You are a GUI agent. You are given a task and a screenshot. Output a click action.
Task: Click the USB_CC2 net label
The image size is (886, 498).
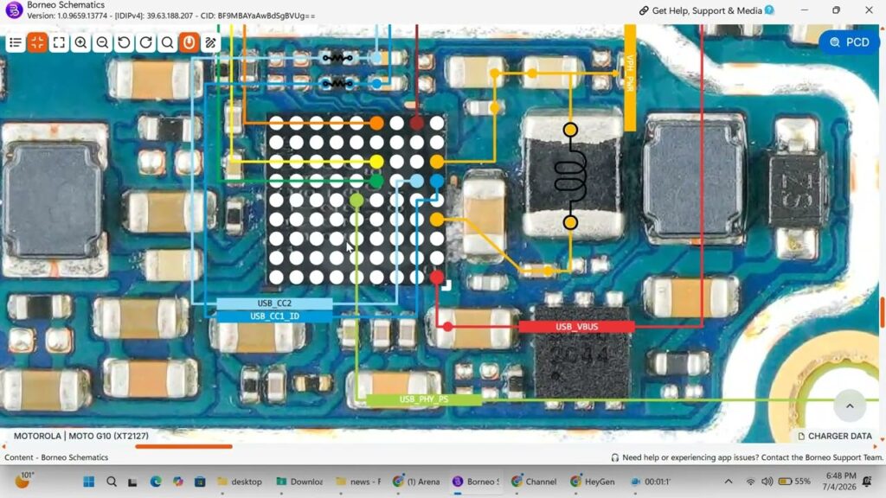274,303
